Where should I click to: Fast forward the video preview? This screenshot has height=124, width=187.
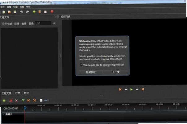(137, 89)
